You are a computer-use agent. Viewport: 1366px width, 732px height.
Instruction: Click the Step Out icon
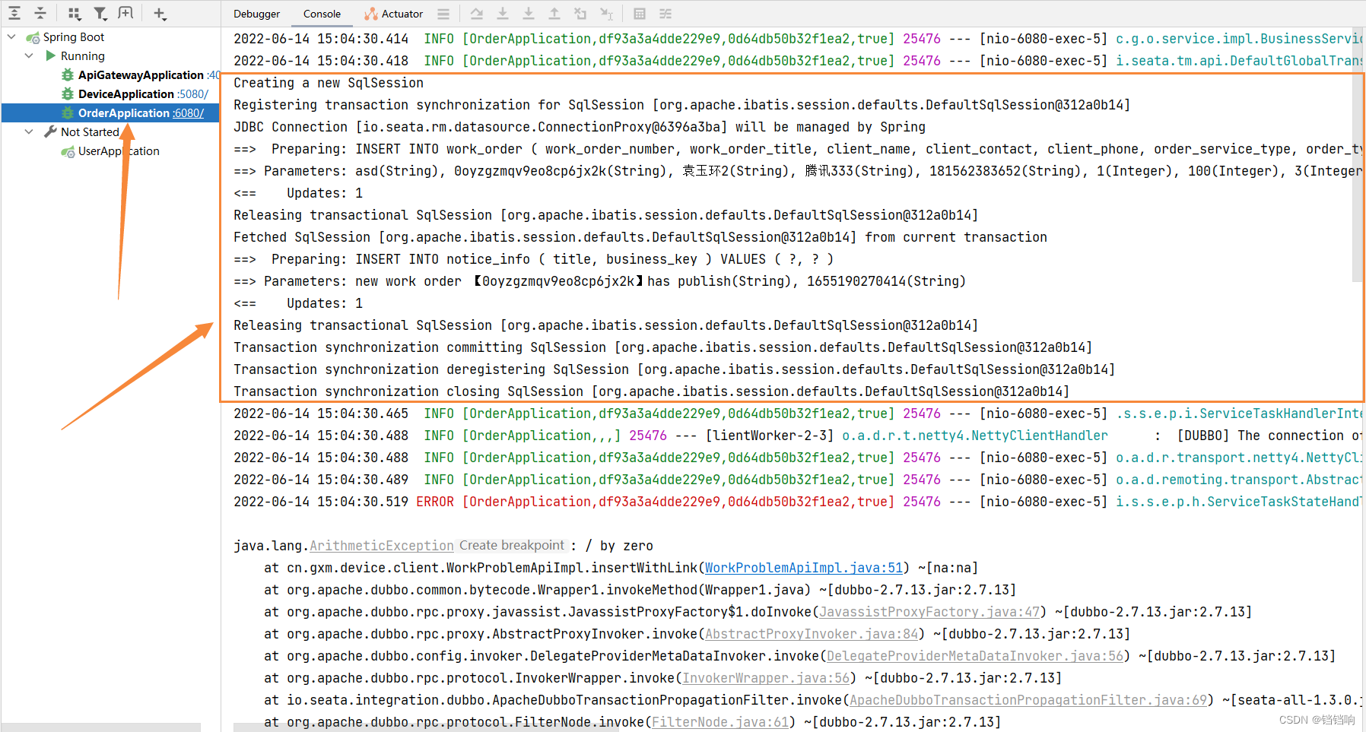coord(554,14)
